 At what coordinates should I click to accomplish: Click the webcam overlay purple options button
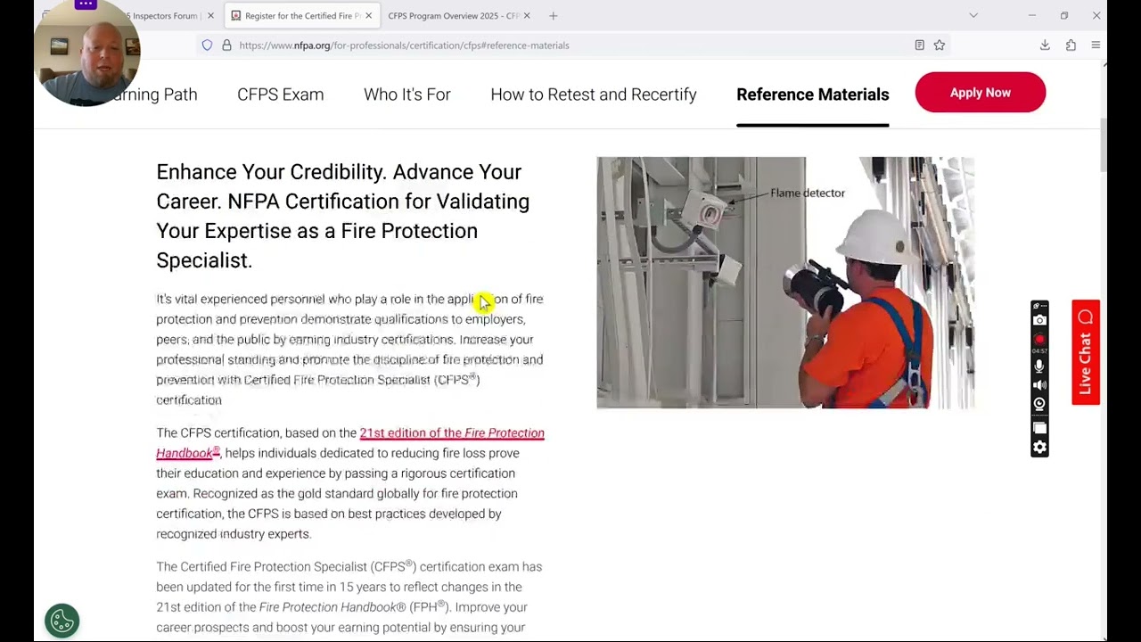[x=86, y=4]
